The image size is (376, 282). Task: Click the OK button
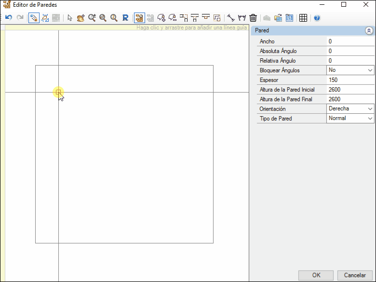click(316, 275)
